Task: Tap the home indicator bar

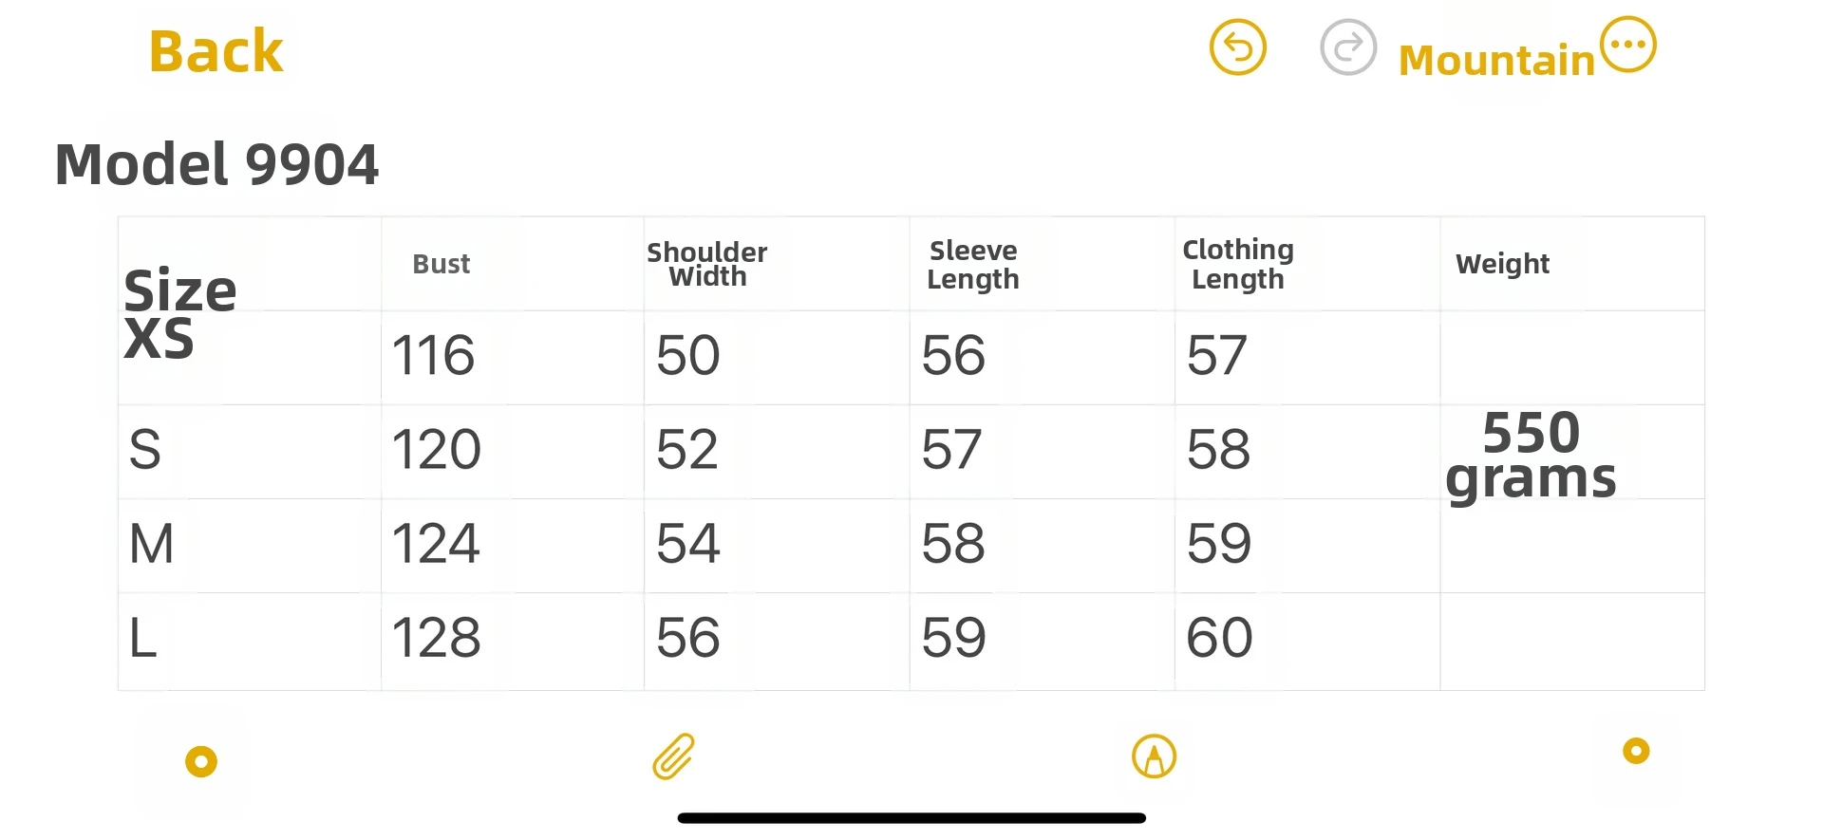Action: click(911, 818)
